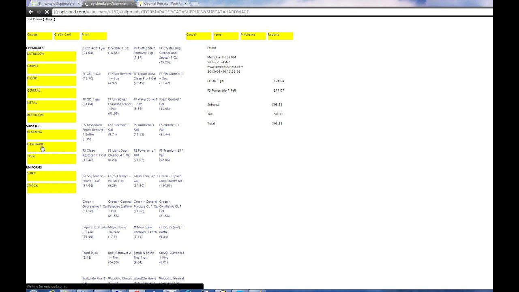Click the Cancel button
The width and height of the screenshot is (519, 292).
pyautogui.click(x=198, y=36)
